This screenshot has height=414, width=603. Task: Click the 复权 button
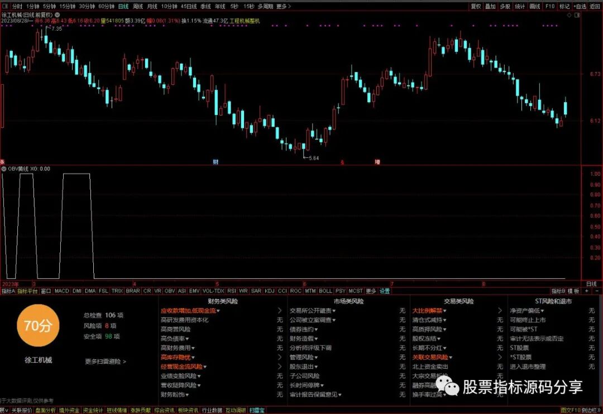click(476, 7)
